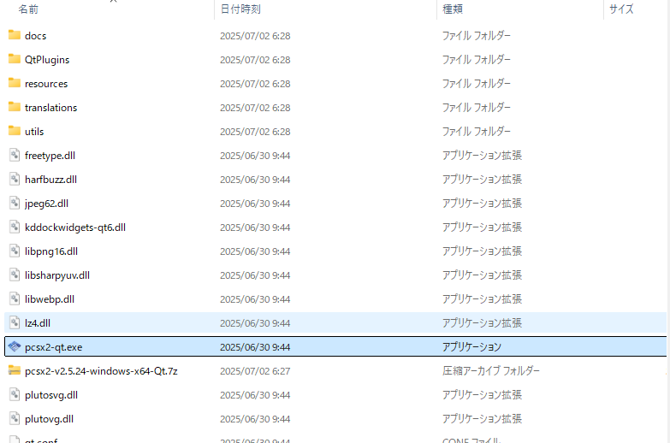
Task: Select the utils folder icon
Action: [x=15, y=131]
